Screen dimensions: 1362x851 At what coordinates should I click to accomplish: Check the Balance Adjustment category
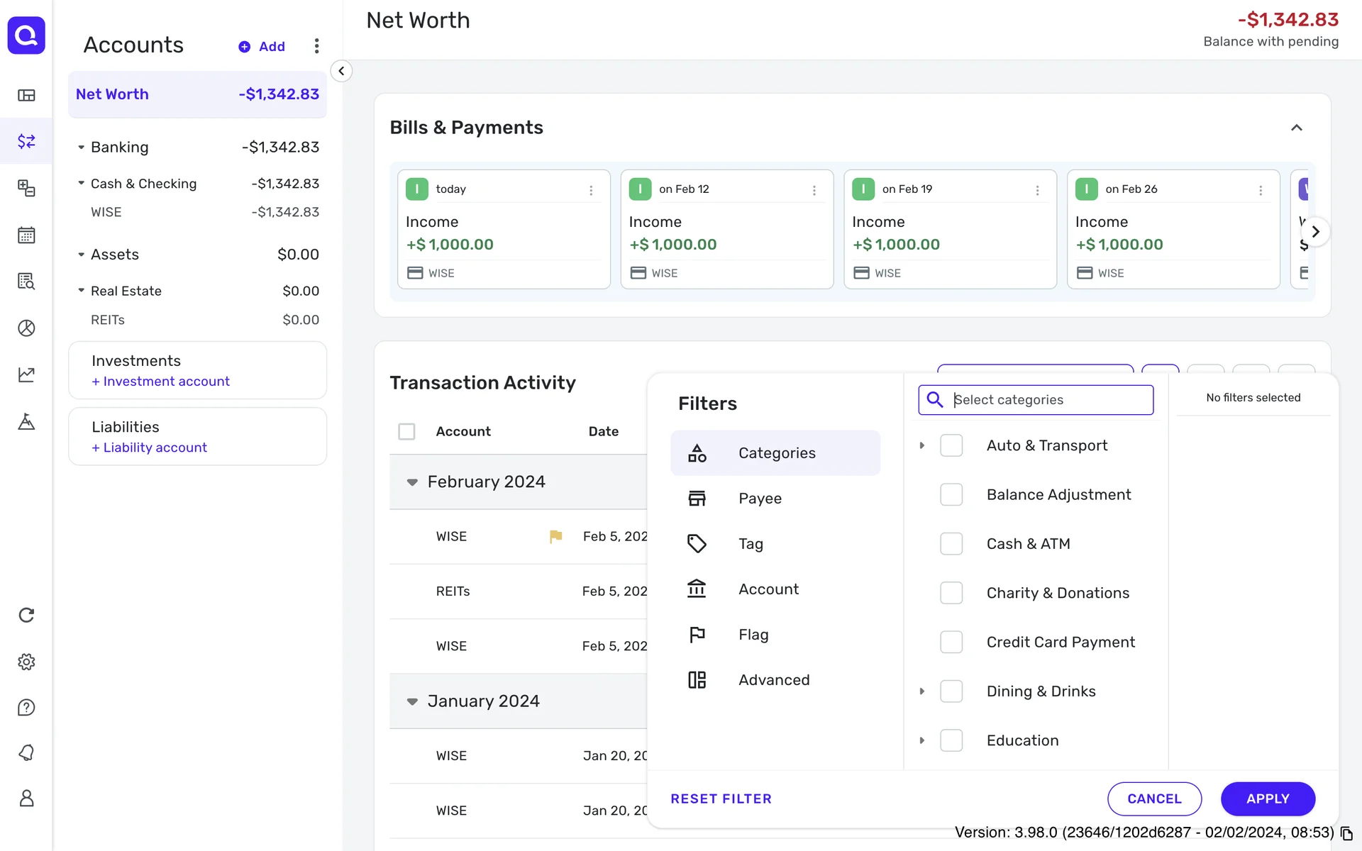951,495
